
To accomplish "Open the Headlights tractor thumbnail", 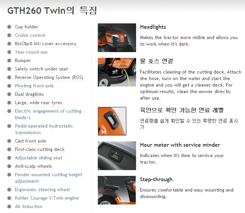I will pyautogui.click(x=117, y=38).
